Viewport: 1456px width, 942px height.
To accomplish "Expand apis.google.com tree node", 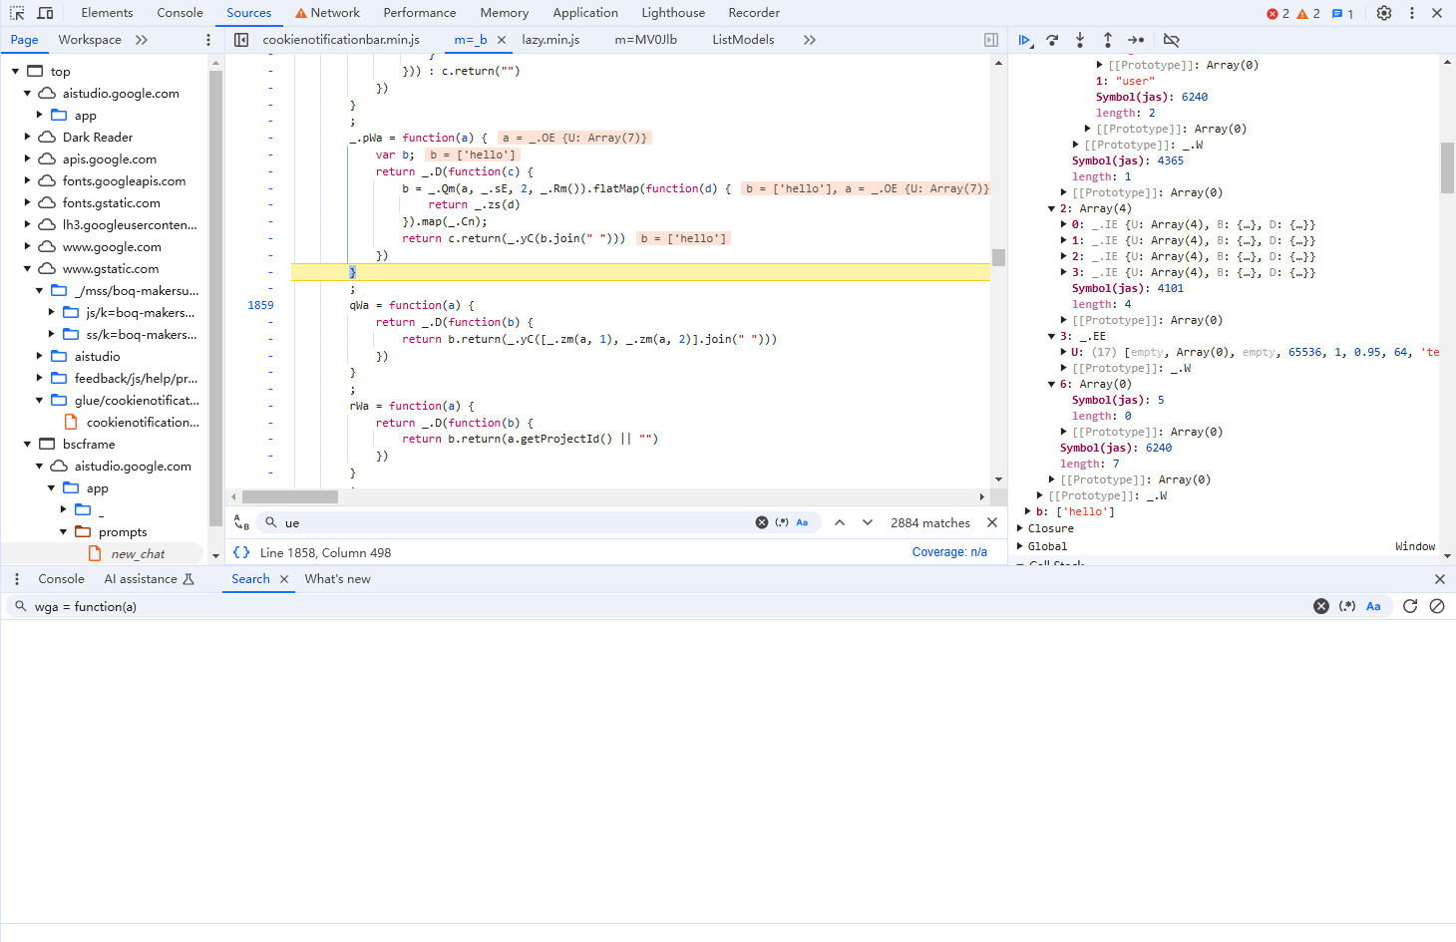I will [27, 159].
